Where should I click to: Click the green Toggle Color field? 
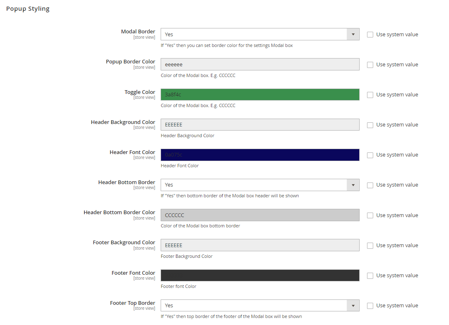click(x=260, y=95)
